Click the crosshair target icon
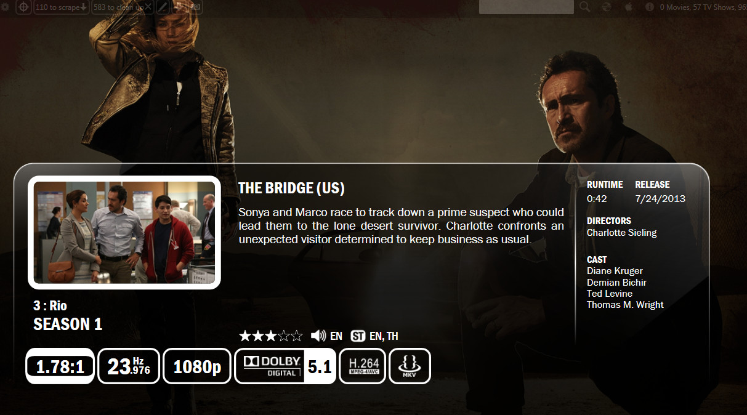The height and width of the screenshot is (415, 747). point(23,7)
